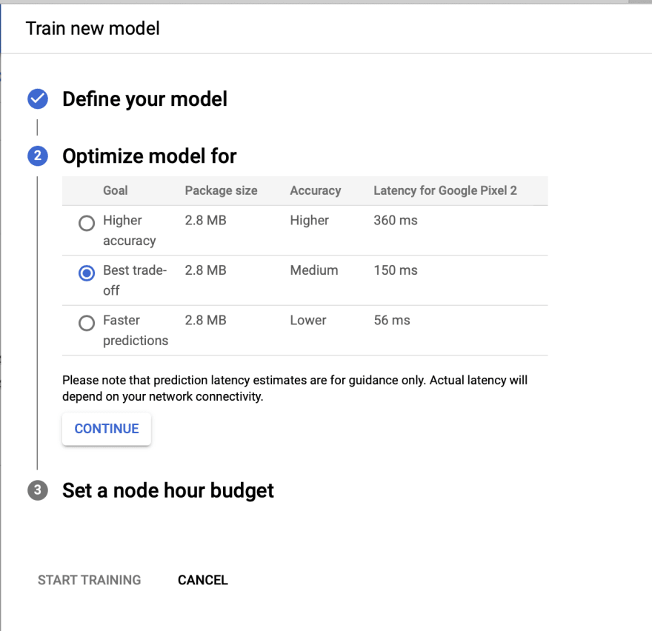Expand the Set a node hour budget step
This screenshot has height=631, width=652.
[168, 490]
